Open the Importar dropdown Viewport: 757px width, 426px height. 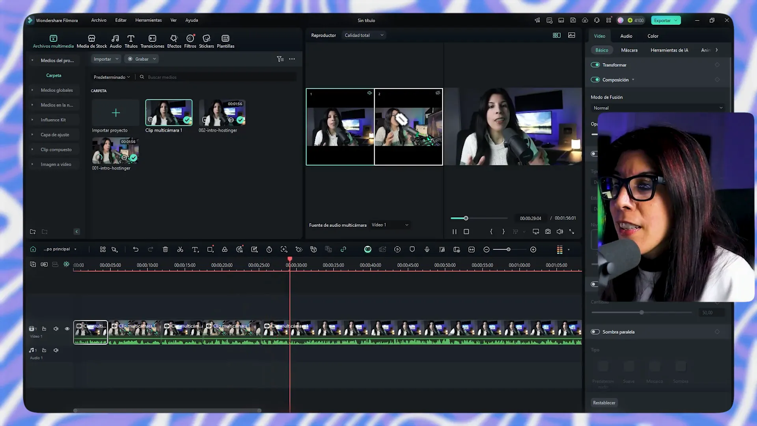(106, 59)
